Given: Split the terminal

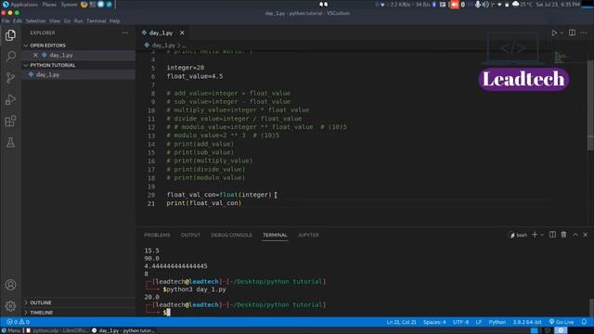Looking at the screenshot, I should (x=553, y=235).
